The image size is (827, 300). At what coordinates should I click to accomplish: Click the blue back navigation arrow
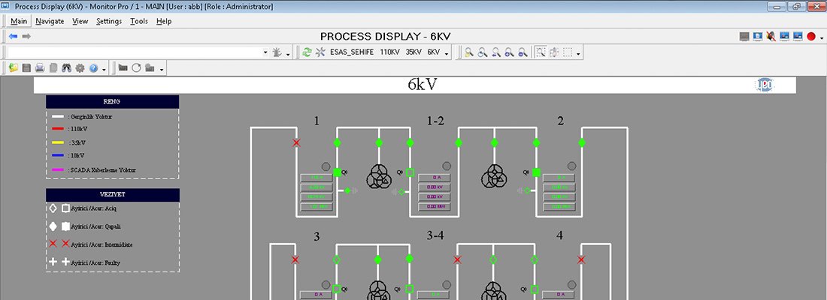click(13, 37)
